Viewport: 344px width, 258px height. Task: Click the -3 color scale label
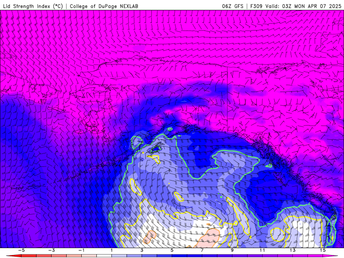(x=51, y=250)
